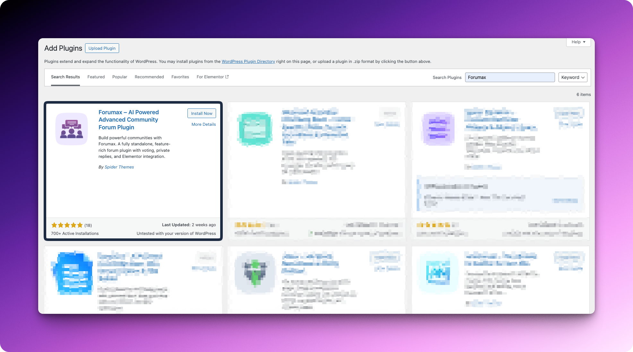Click the (18) ratings count
The width and height of the screenshot is (633, 352).
(x=88, y=225)
